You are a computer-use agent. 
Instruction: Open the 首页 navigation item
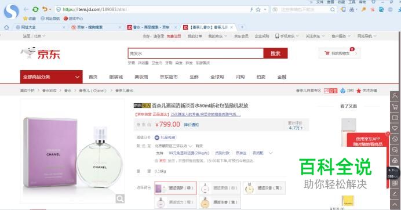click(x=93, y=77)
